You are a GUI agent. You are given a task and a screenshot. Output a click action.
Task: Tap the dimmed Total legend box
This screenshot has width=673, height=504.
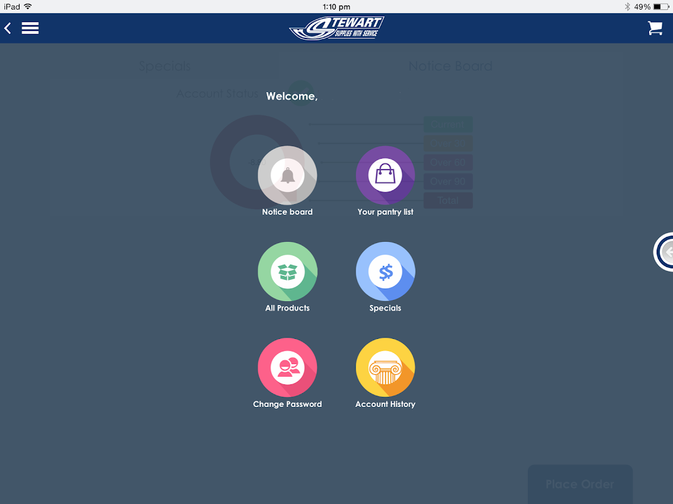pos(448,200)
